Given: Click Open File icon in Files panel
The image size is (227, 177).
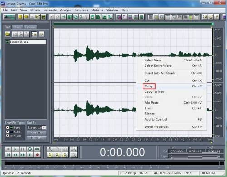Looking at the screenshot, I should (7, 35).
